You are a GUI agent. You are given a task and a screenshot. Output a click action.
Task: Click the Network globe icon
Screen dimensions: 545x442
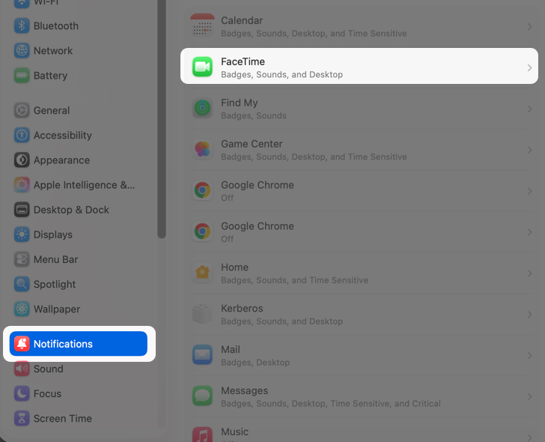22,51
